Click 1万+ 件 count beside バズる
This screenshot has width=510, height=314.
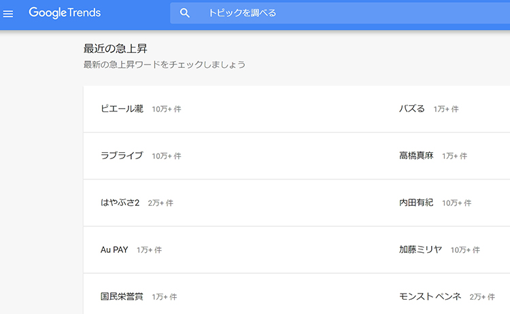(x=446, y=109)
